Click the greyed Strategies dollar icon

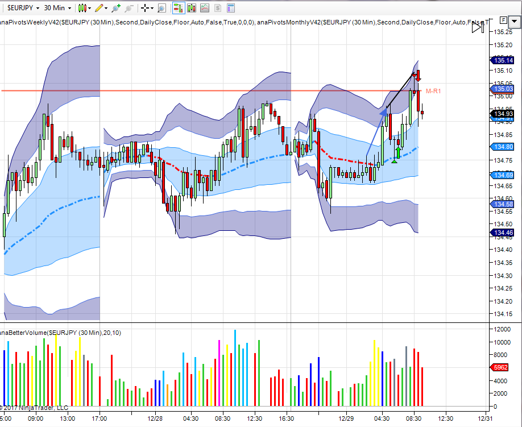pos(218,8)
